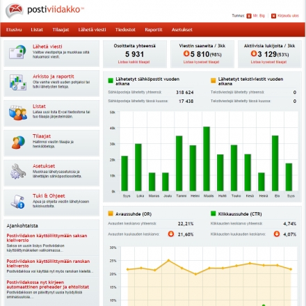The height and width of the screenshot is (306, 306).
Task: Click the Arkisto ja raportit chart icon
Action: pyautogui.click(x=17, y=82)
